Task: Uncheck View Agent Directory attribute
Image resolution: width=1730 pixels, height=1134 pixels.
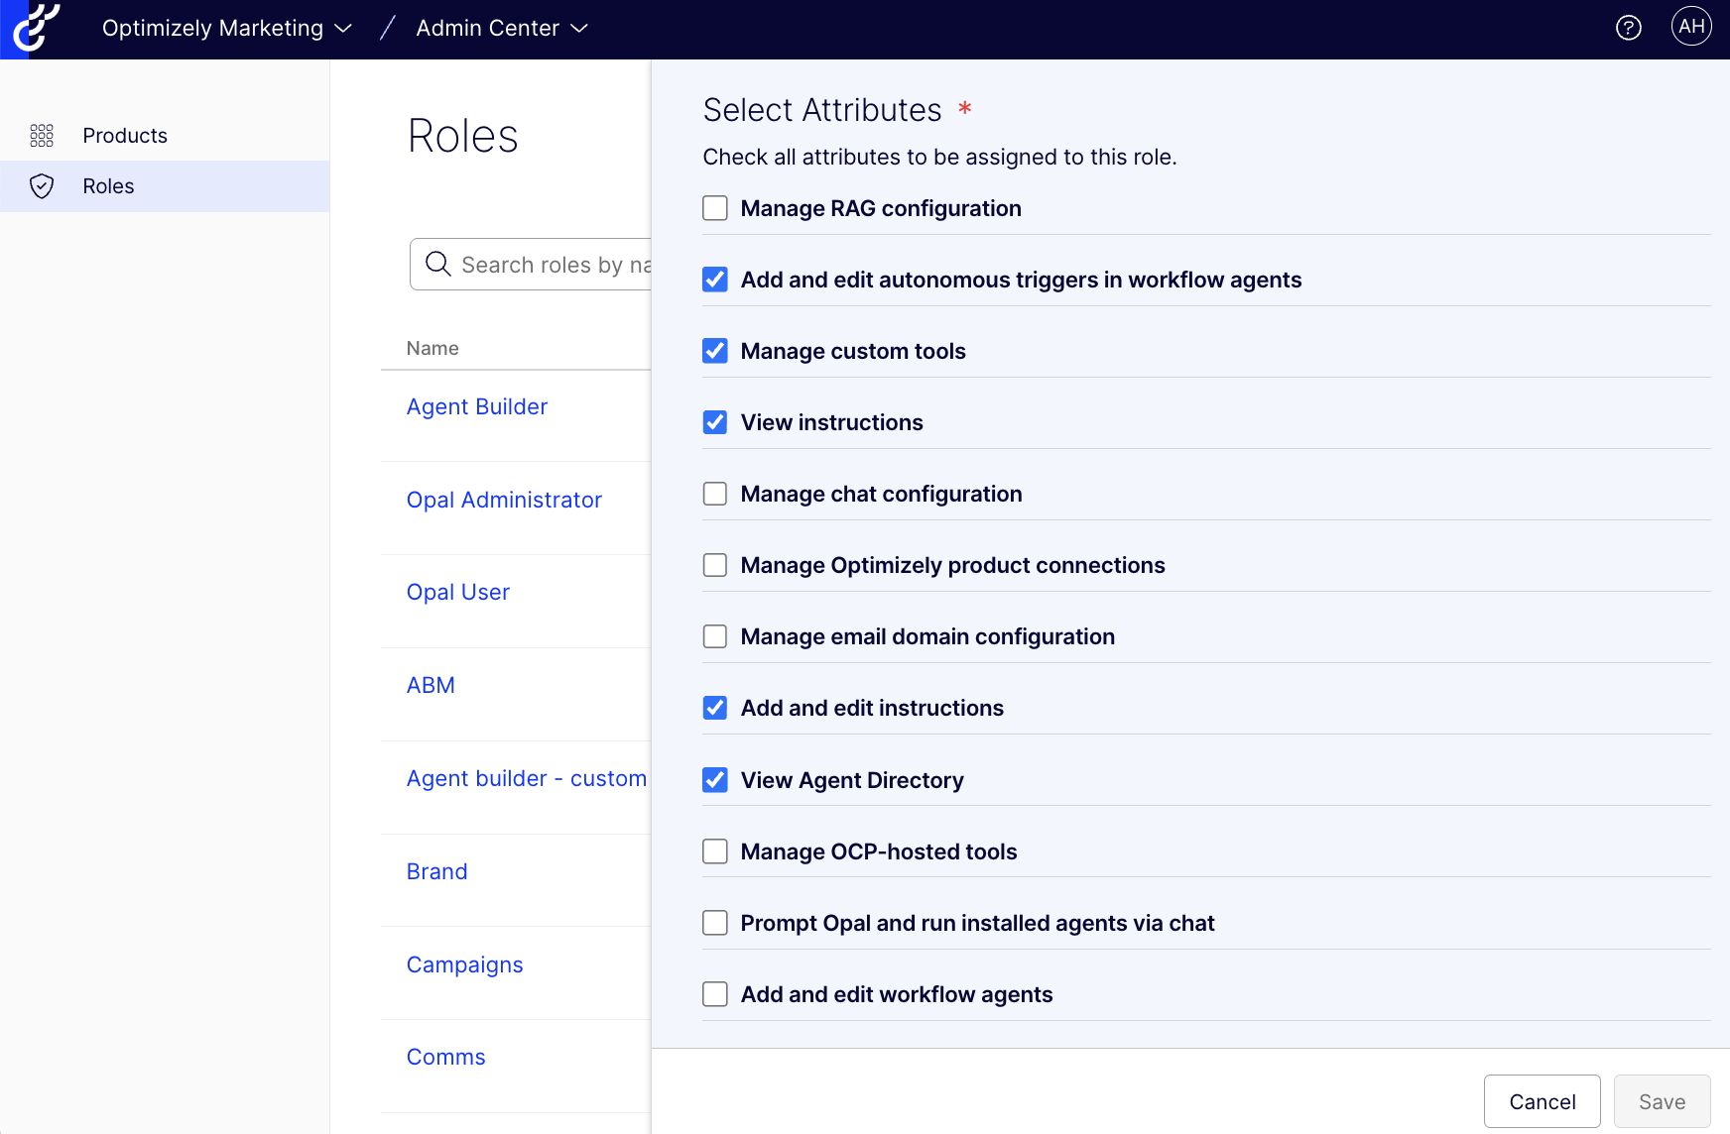Action: (x=715, y=780)
